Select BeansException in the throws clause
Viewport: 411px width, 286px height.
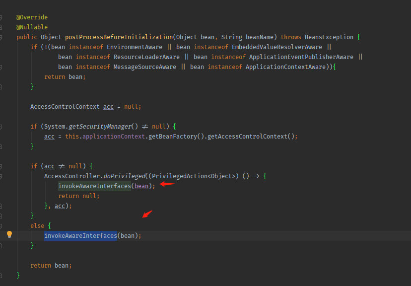click(x=329, y=37)
